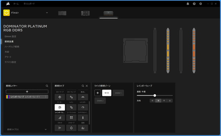Open the help question mark icon
This screenshot has height=136, width=221.
coord(194,4)
